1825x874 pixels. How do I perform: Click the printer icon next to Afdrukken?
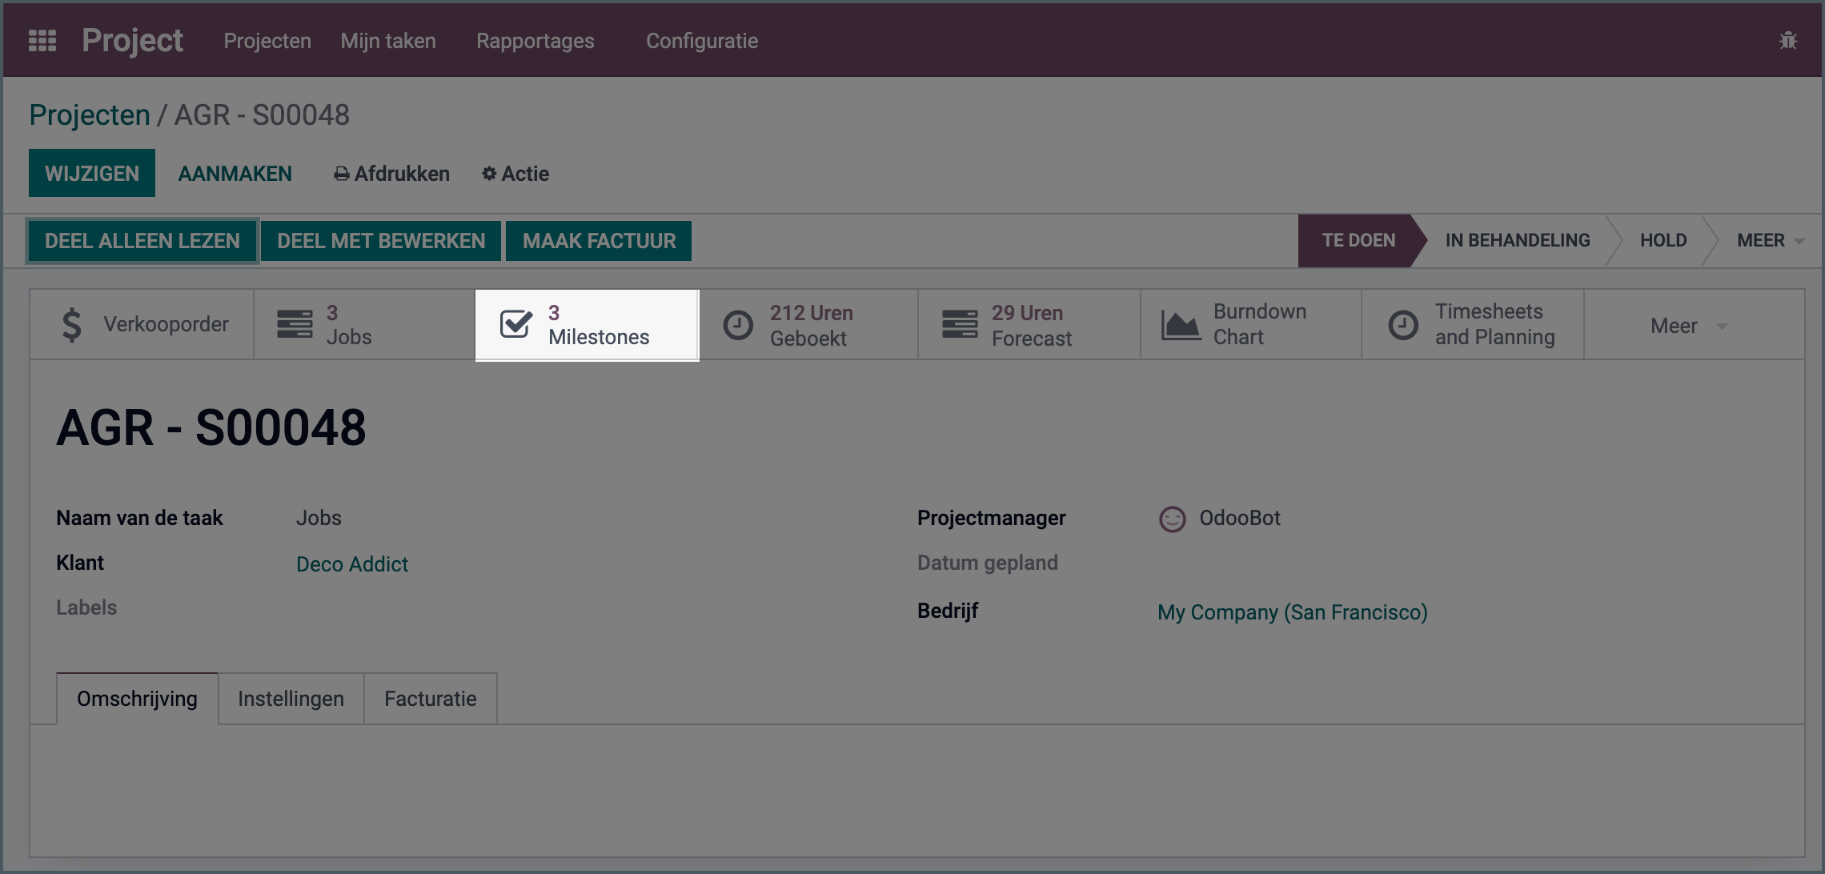(343, 173)
